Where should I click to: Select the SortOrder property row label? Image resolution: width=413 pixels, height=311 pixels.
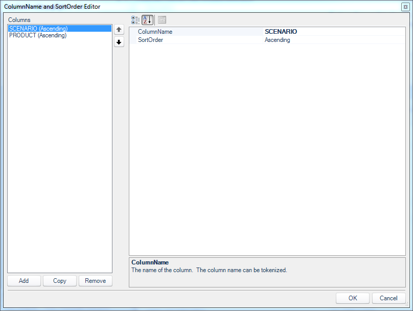150,40
